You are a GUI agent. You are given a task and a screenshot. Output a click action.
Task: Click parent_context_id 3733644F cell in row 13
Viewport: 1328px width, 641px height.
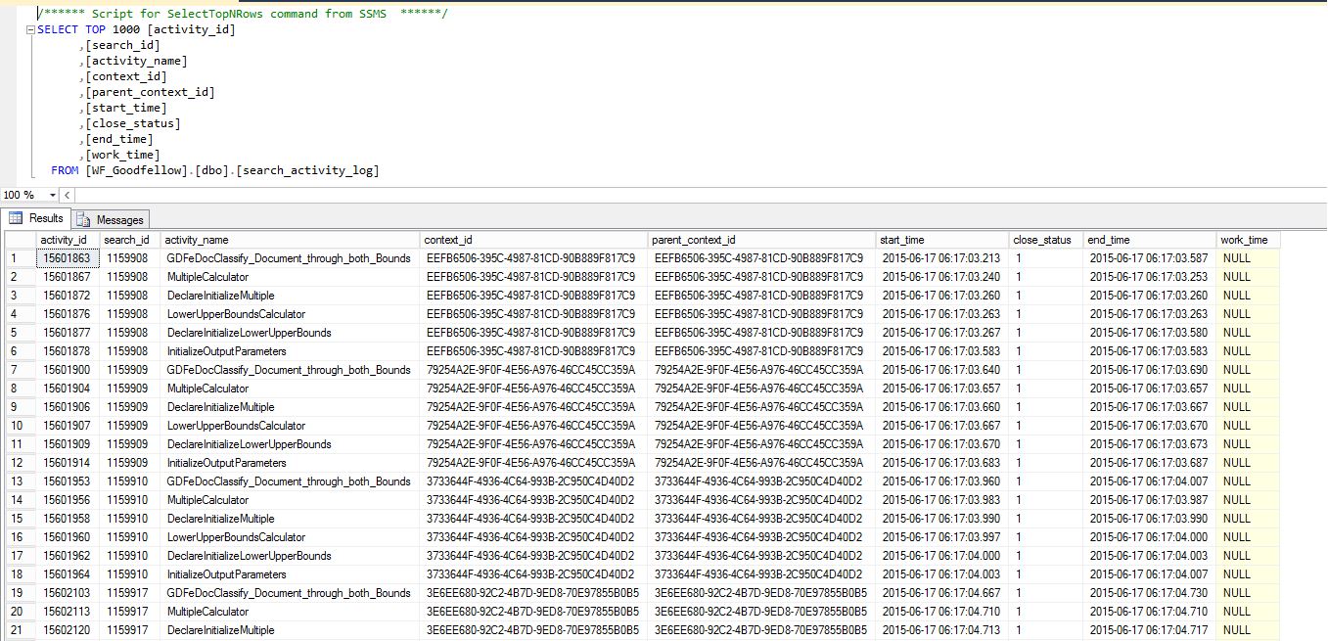pos(761,481)
